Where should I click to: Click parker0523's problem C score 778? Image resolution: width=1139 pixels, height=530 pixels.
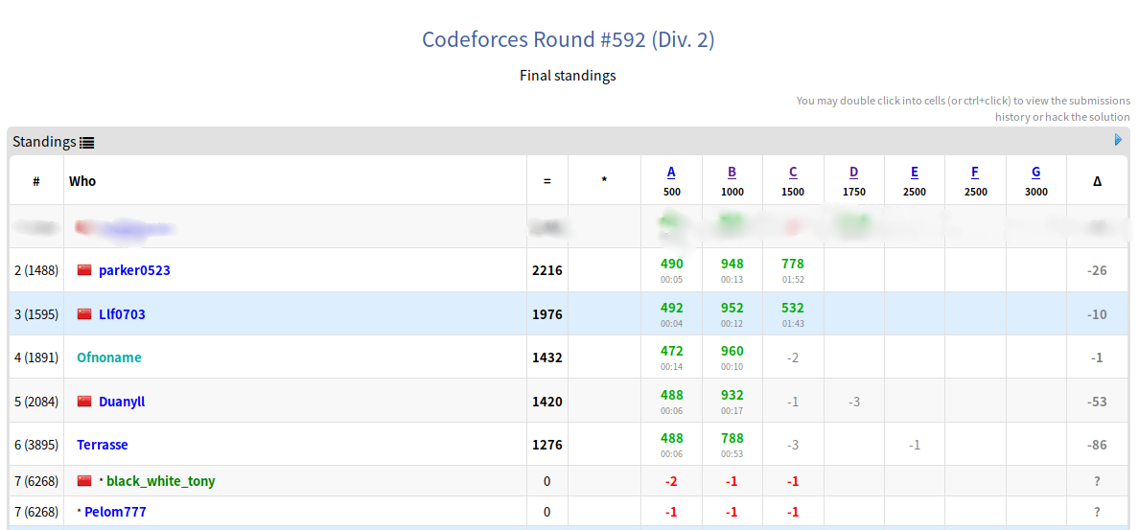793,264
